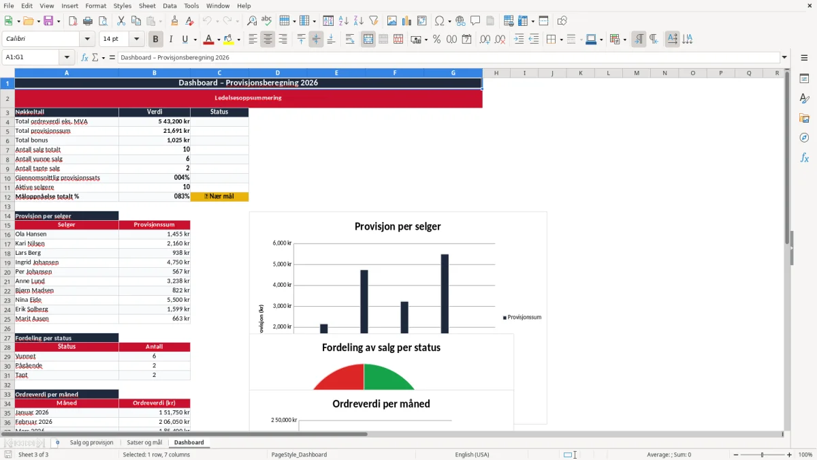Open the Styles menu
This screenshot has height=460, width=817.
pos(123,5)
